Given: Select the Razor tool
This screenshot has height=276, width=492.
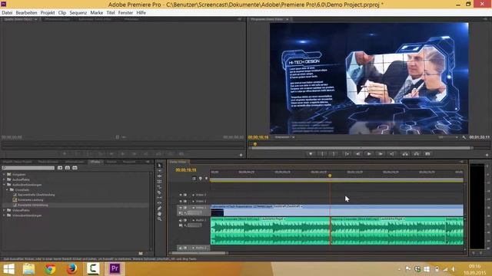Looking at the screenshot, I should click(159, 192).
